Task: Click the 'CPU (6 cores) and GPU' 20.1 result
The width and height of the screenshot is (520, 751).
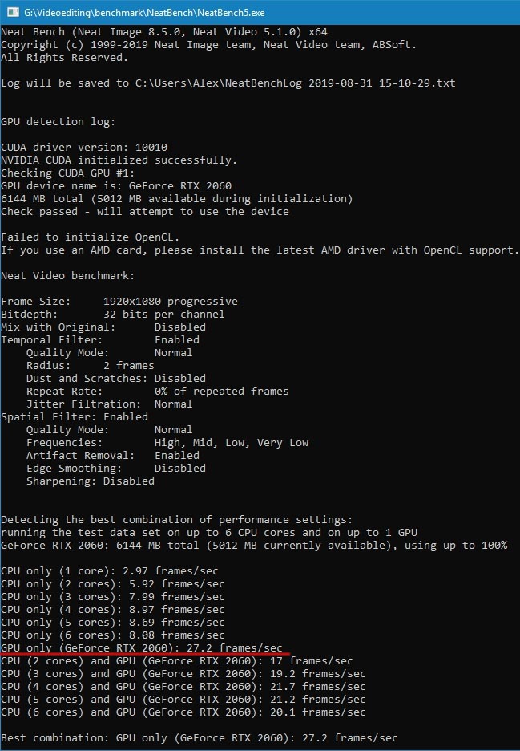Action: pos(183,712)
